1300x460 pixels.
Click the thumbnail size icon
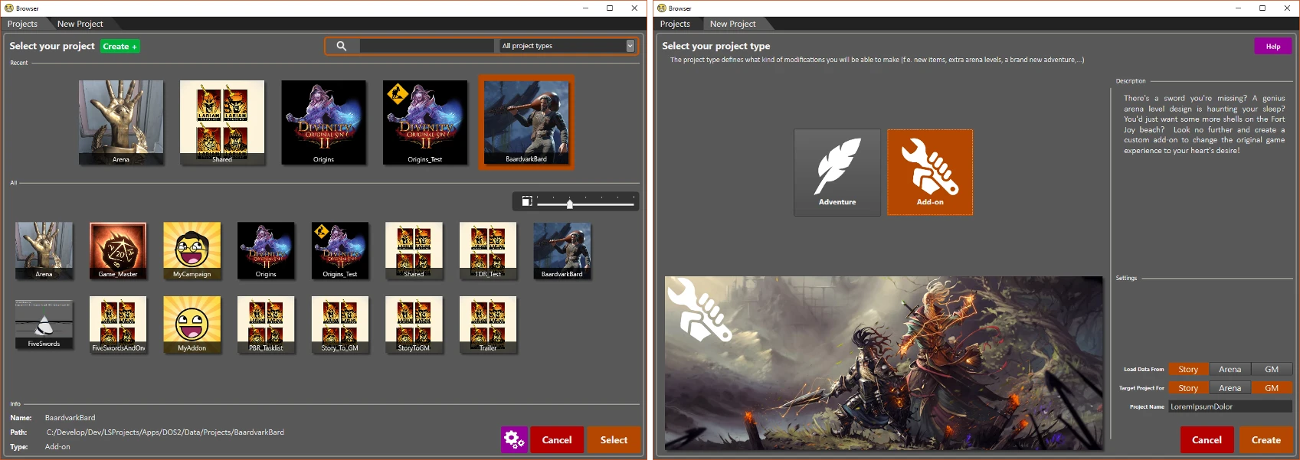(x=527, y=201)
